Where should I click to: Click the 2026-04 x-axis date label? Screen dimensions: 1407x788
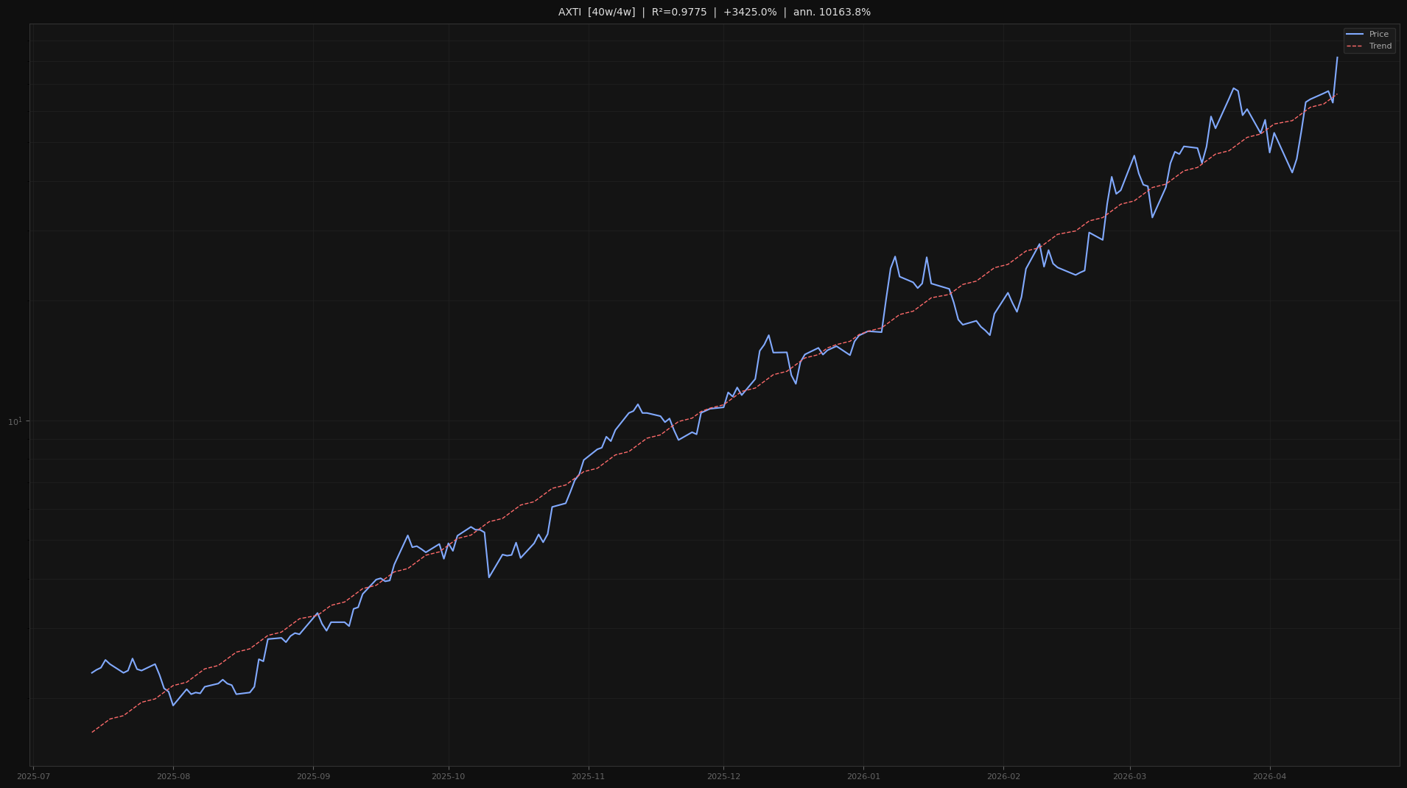point(1269,776)
